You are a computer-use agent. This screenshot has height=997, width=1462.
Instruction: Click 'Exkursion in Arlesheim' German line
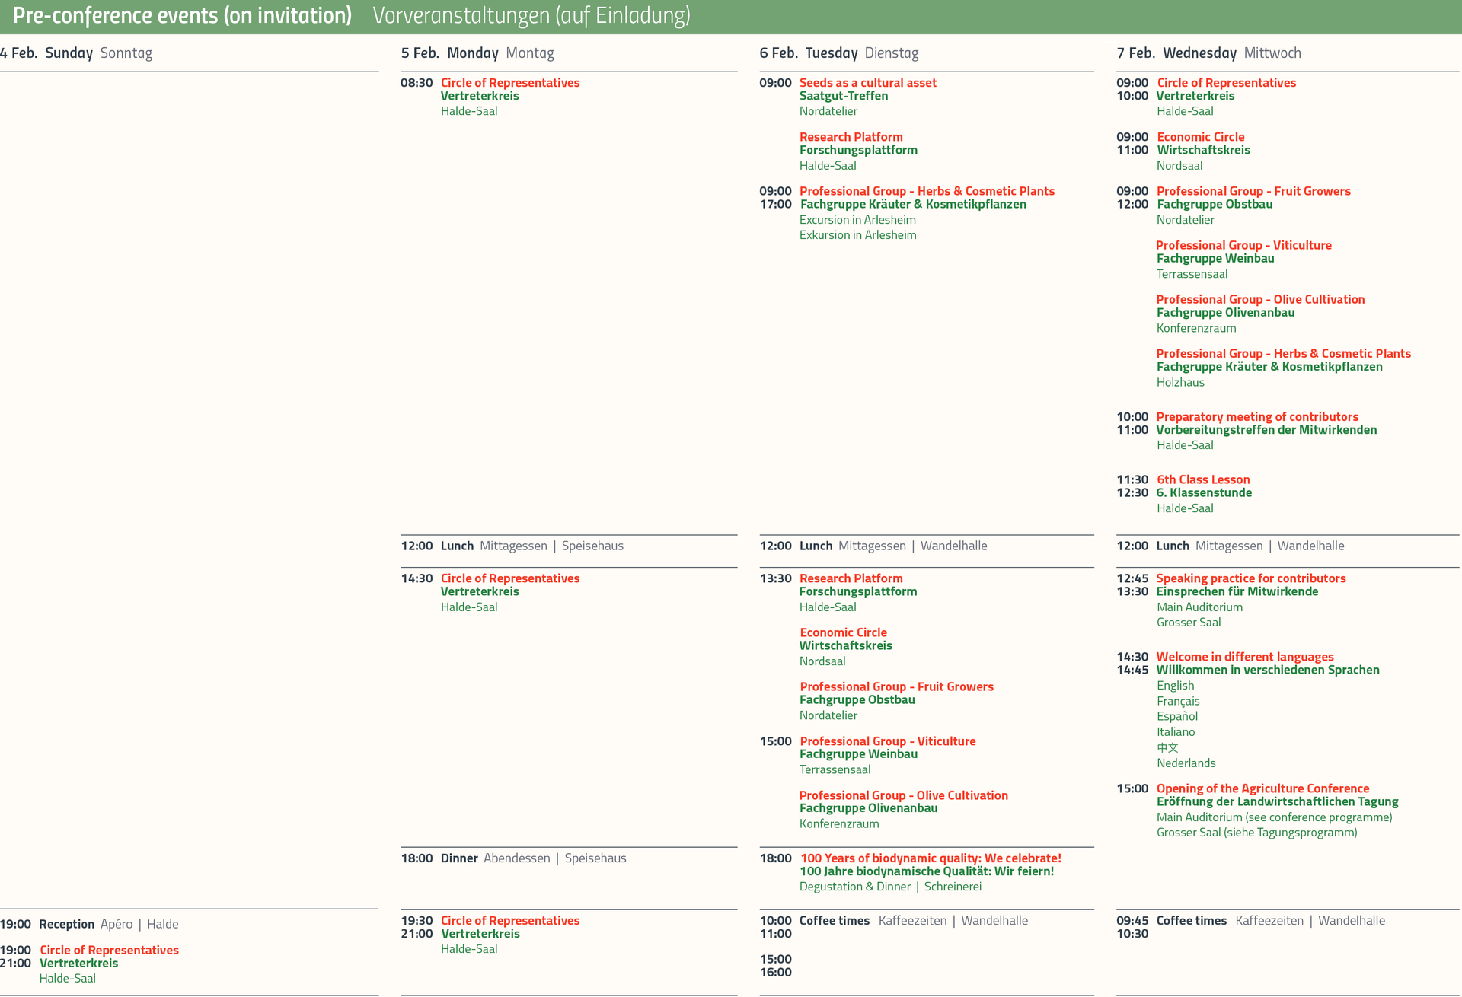858,235
